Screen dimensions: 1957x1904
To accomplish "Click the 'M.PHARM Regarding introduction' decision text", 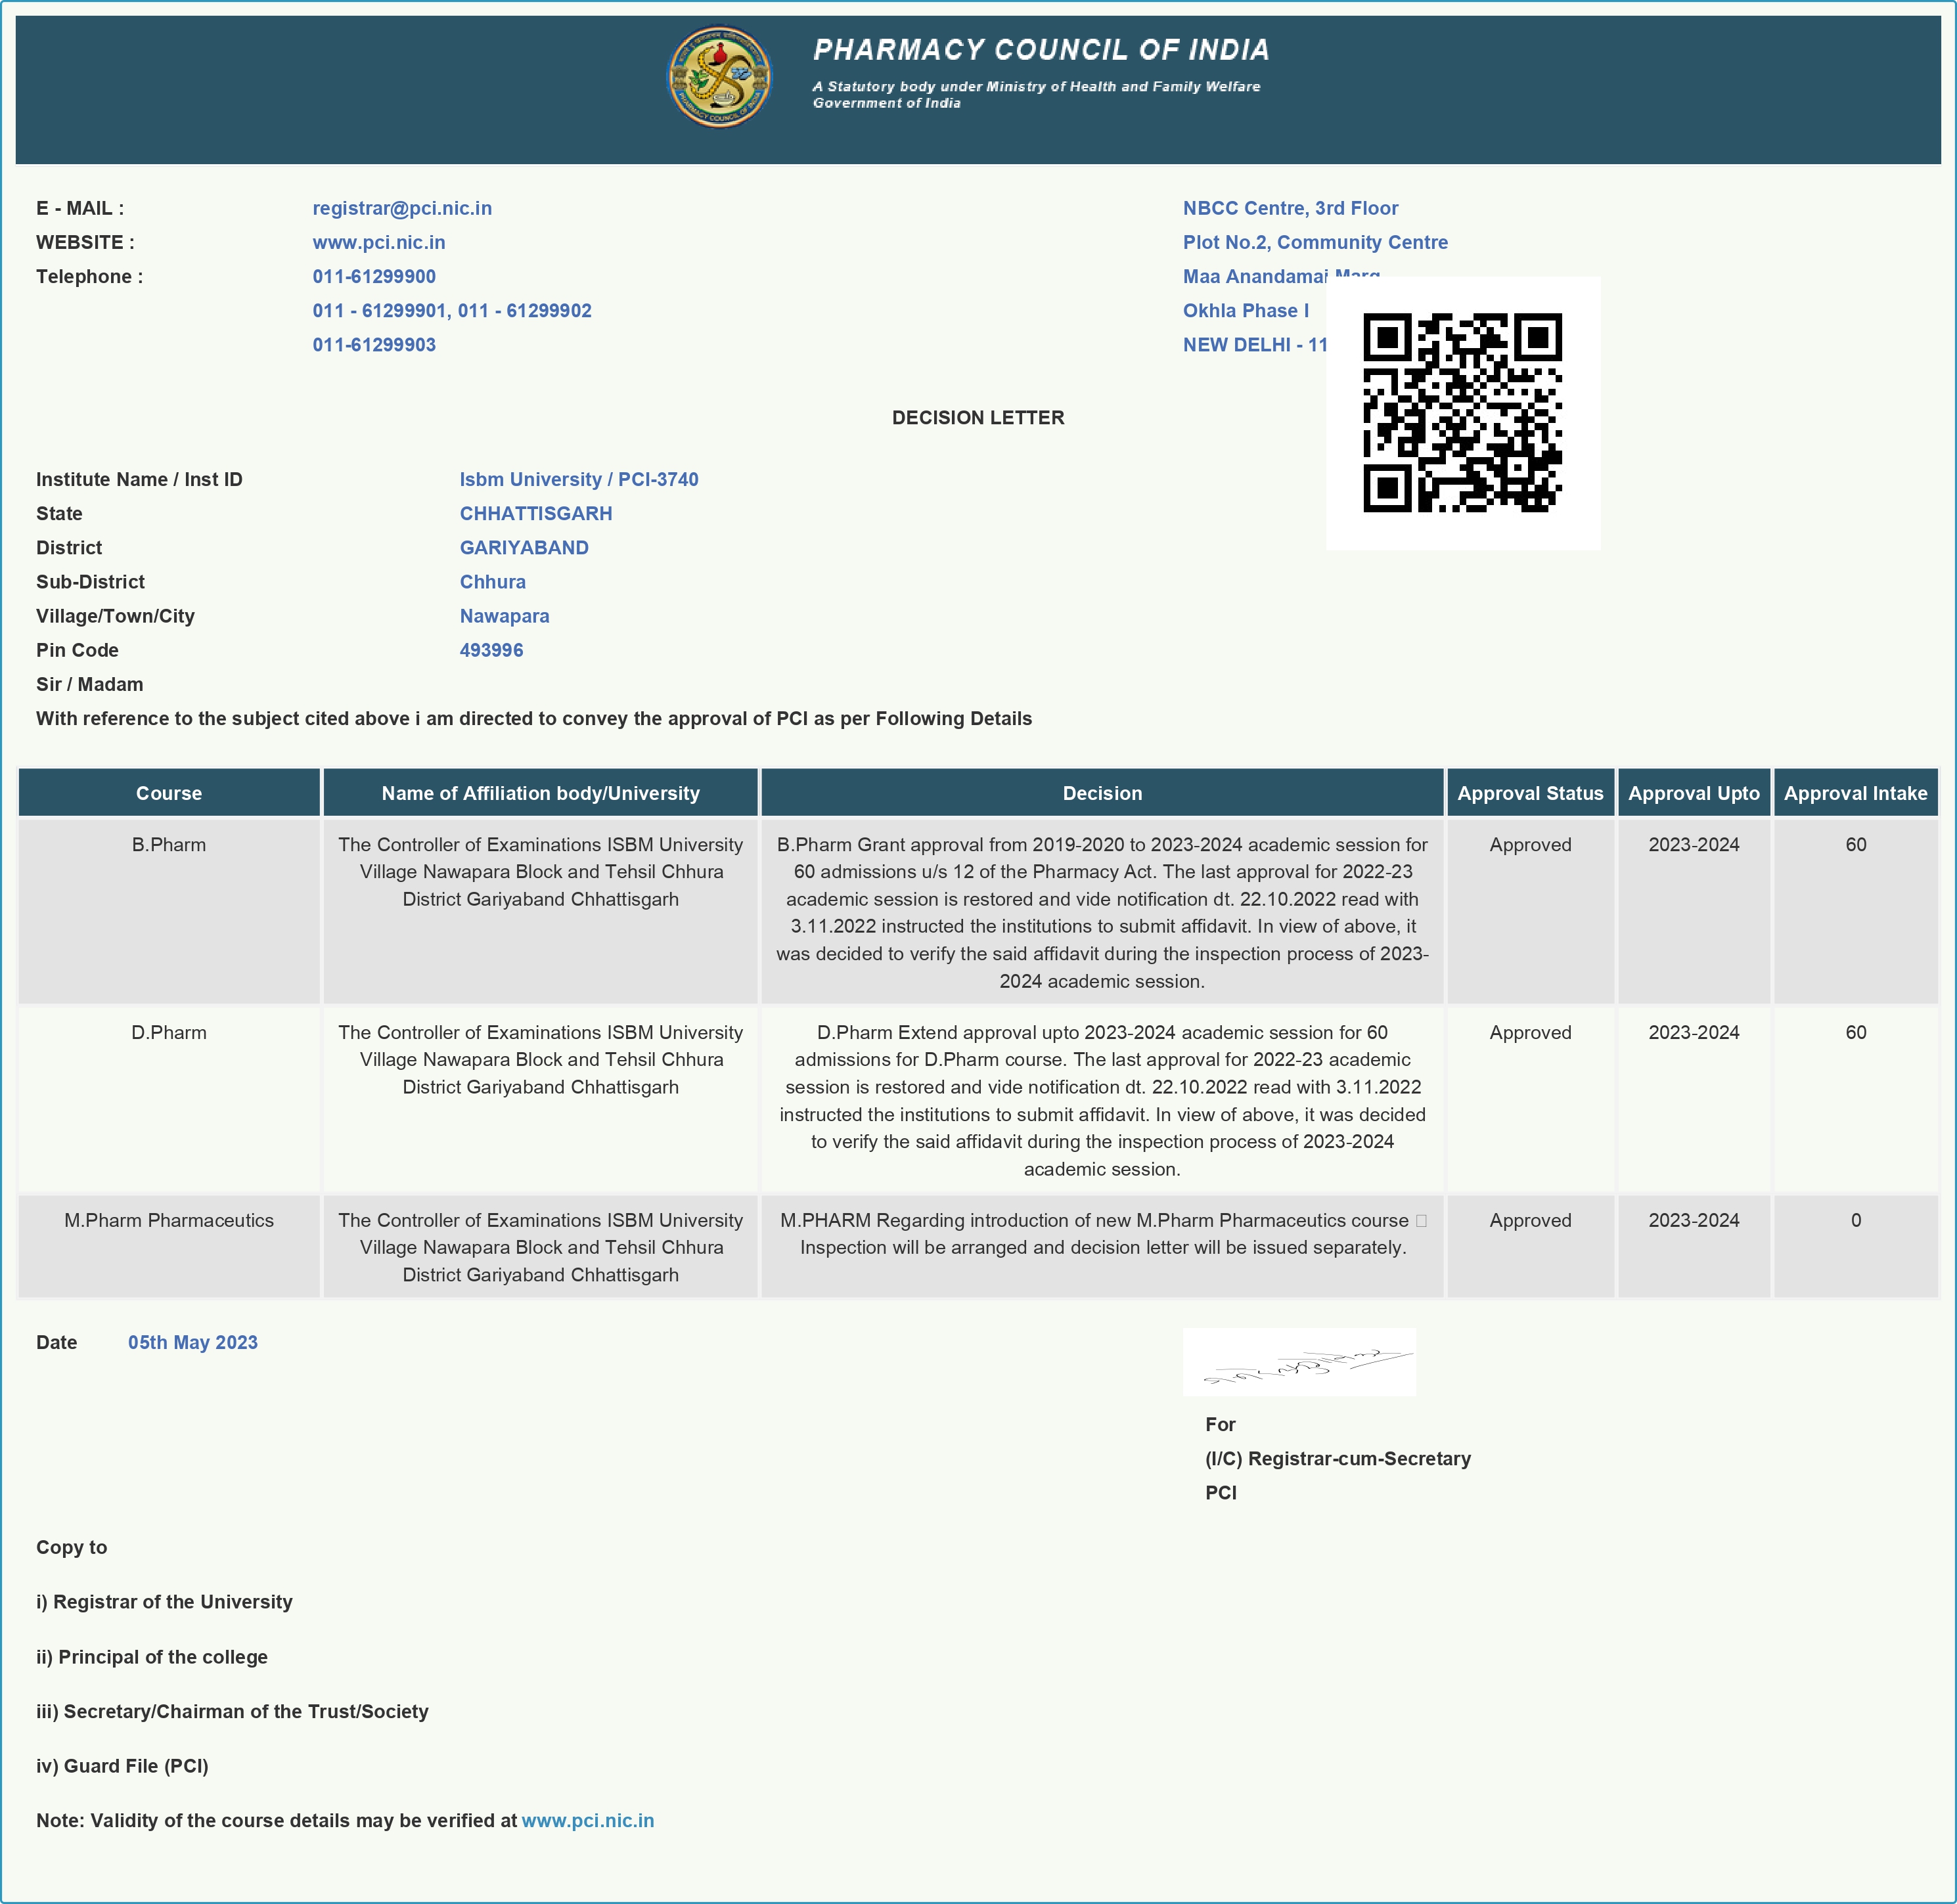I will (x=1102, y=1234).
